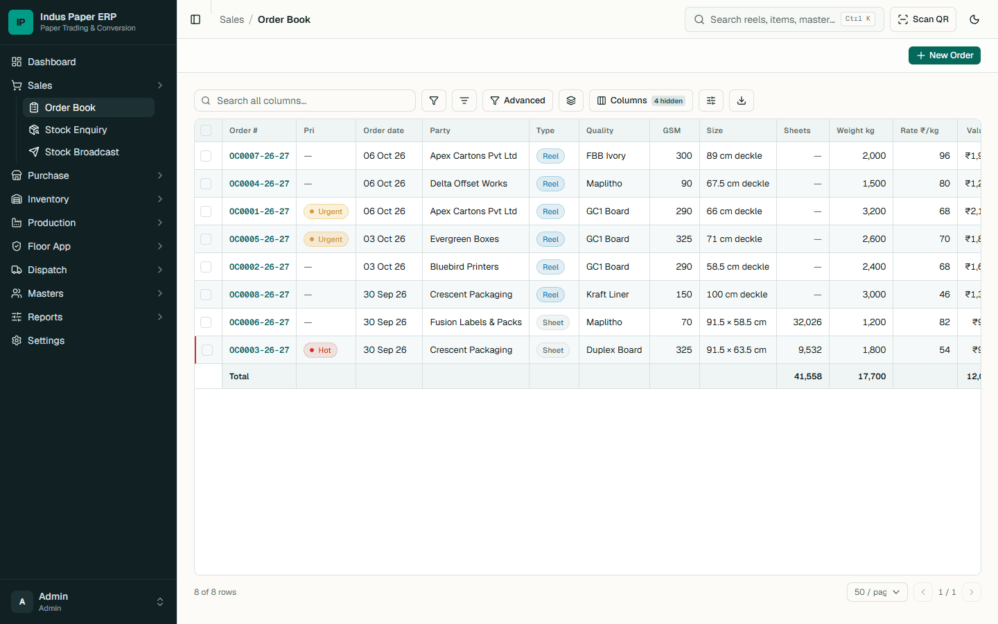Expand the Inventory menu chevron
This screenshot has width=998, height=624.
coord(160,199)
